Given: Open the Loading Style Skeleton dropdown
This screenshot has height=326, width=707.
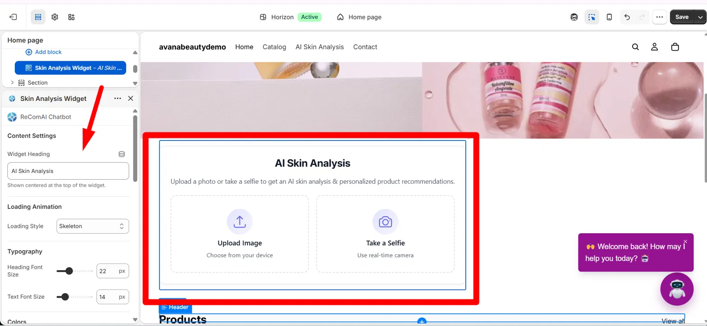Looking at the screenshot, I should tap(93, 226).
